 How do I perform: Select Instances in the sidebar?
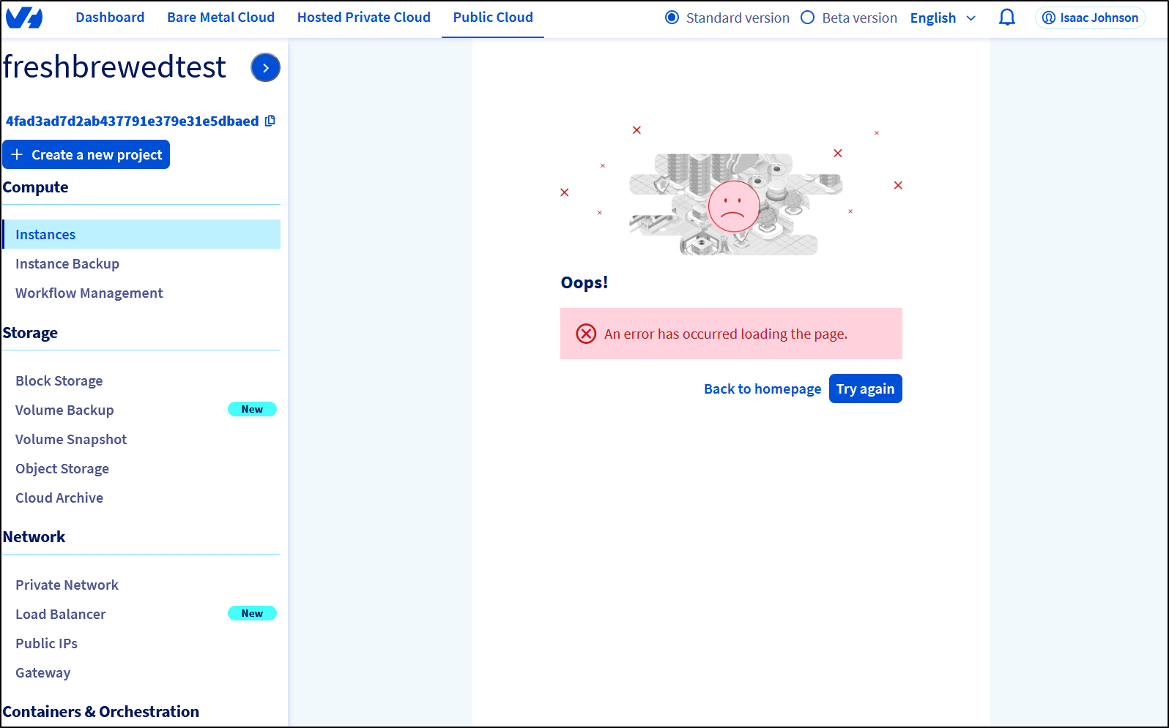tap(45, 234)
